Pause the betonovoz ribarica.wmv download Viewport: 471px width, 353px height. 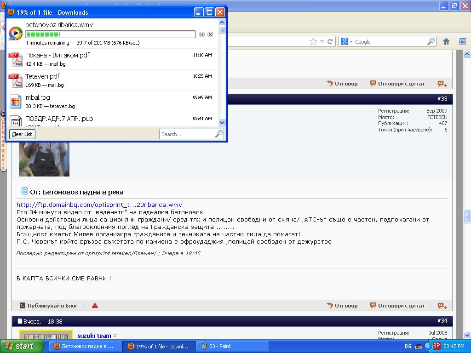point(202,34)
